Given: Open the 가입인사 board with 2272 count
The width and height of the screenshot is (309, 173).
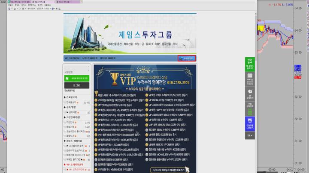Looking at the screenshot, I should coord(77,123).
